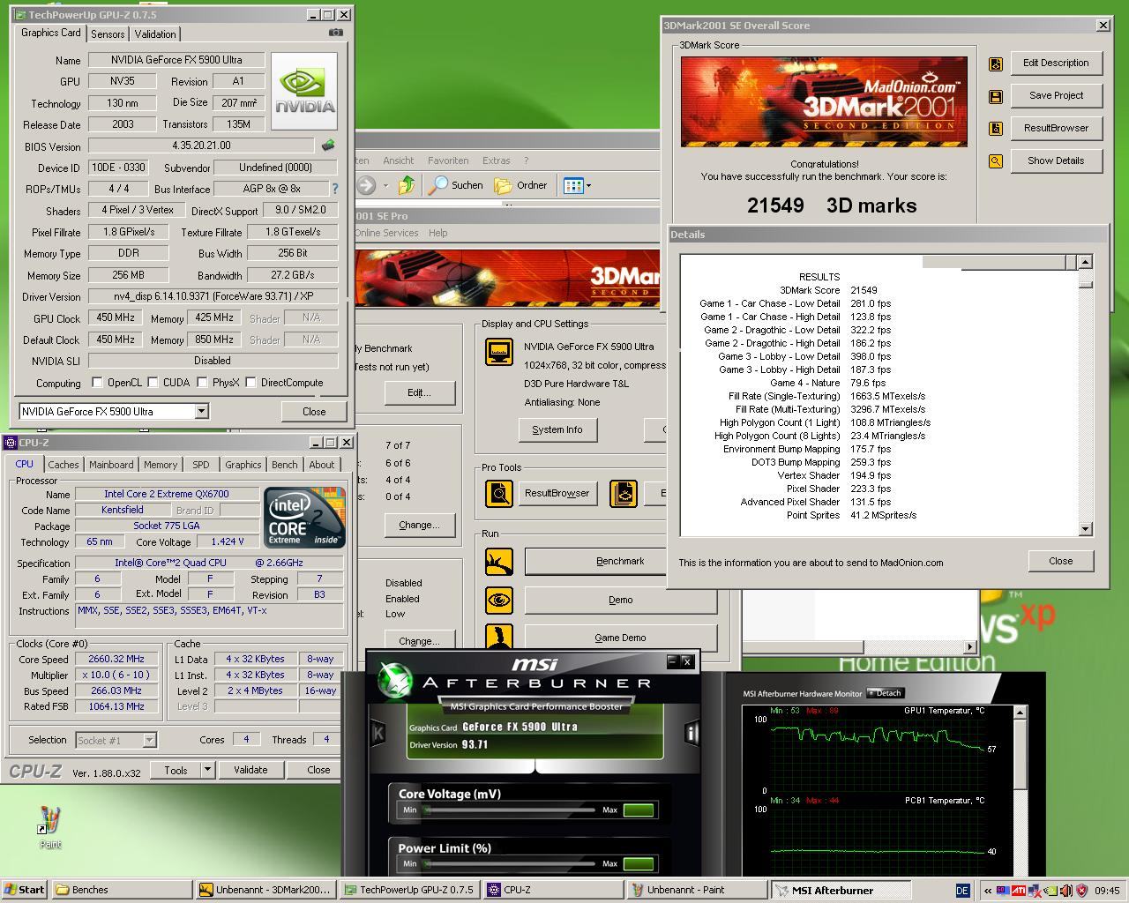The height and width of the screenshot is (903, 1129).
Task: Click the Afterburner K side button
Action: point(378,732)
